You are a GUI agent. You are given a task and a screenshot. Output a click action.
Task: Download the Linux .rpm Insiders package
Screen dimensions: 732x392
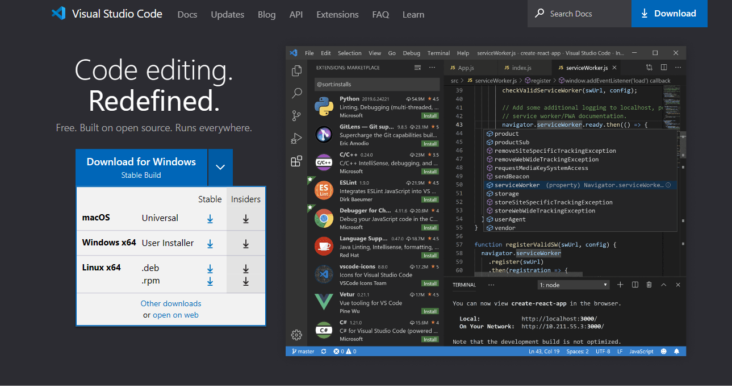[246, 281]
